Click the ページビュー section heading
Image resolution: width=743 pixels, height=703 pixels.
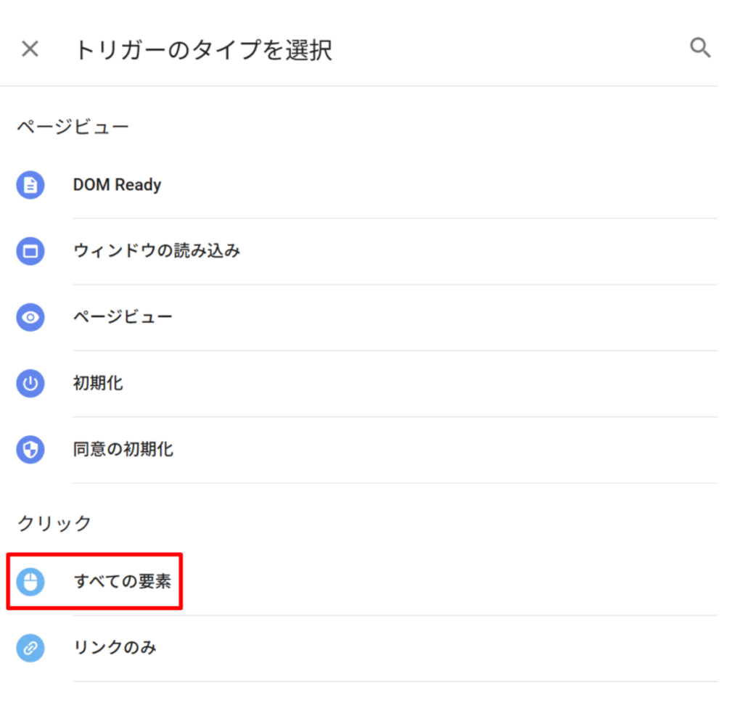[73, 128]
